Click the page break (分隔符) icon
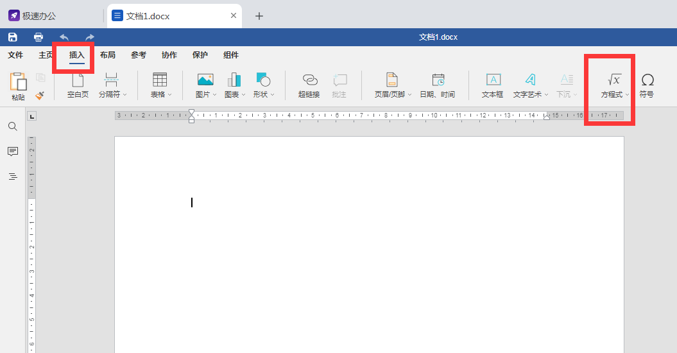The width and height of the screenshot is (677, 353). (x=110, y=80)
